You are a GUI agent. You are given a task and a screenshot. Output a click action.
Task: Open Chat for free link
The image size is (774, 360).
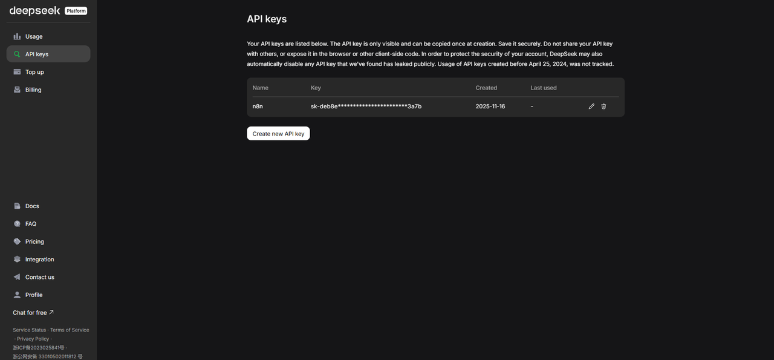[33, 313]
